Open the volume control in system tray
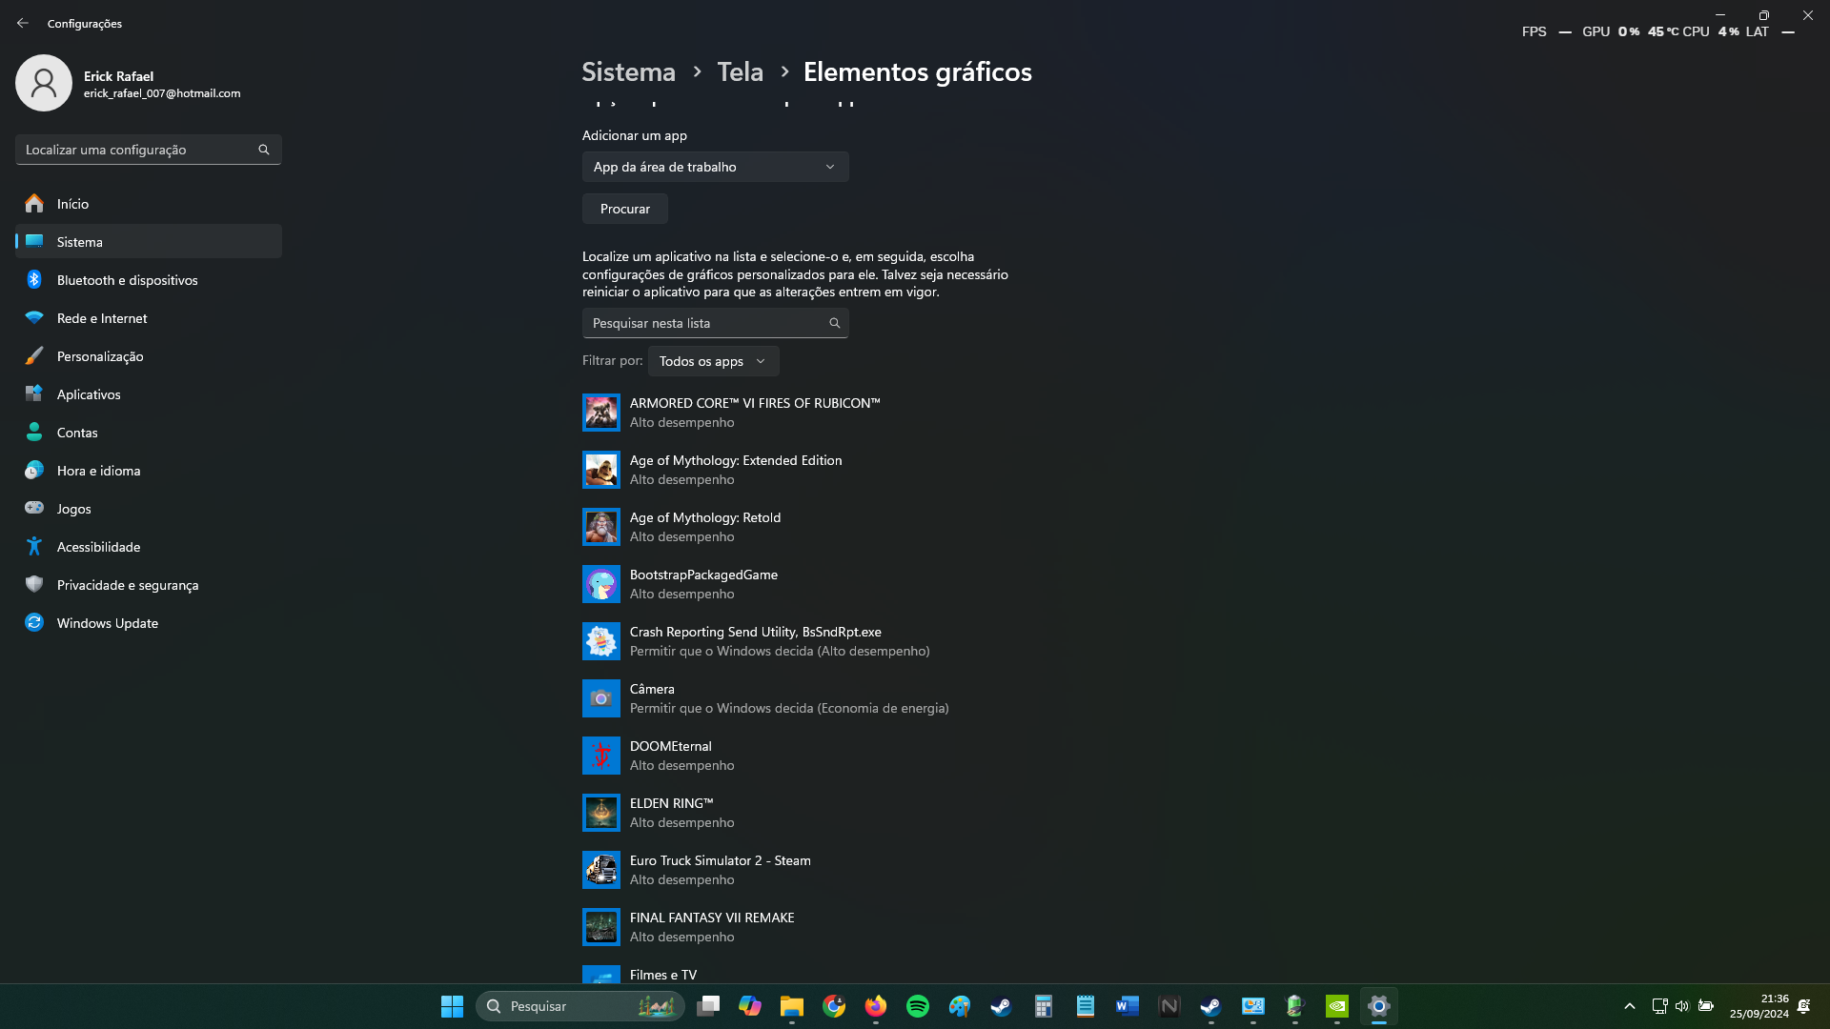 point(1682,1006)
